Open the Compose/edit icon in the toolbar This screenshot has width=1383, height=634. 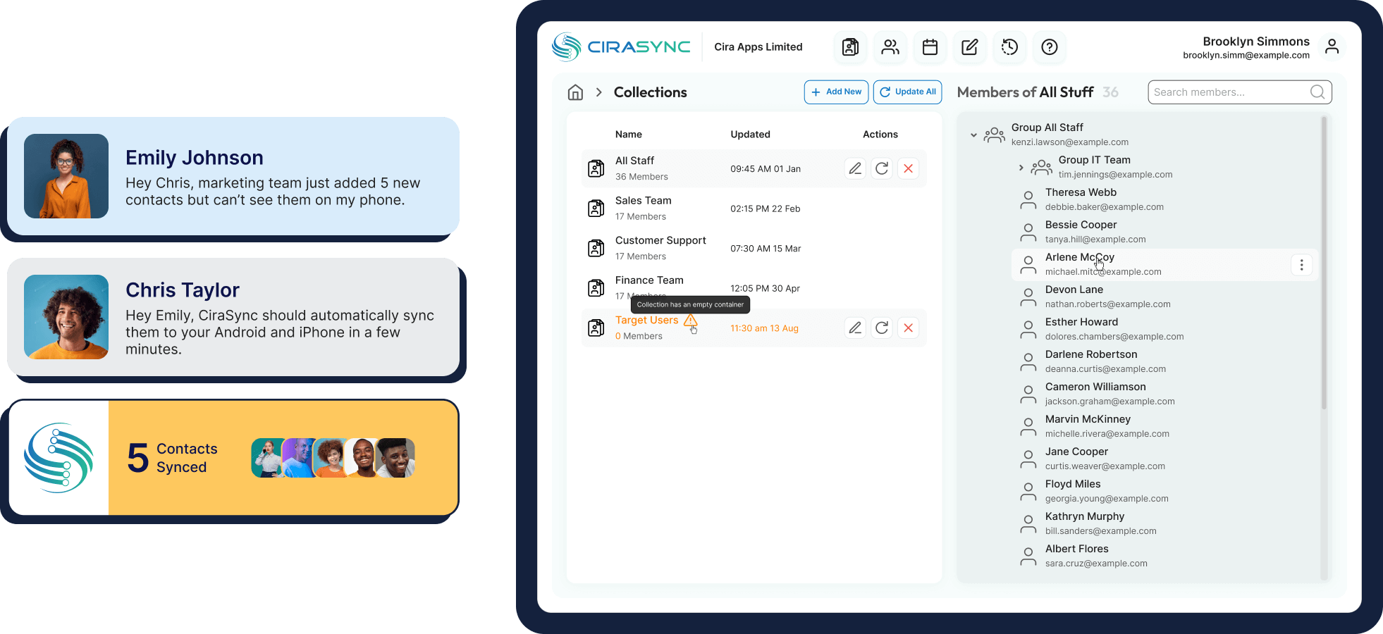969,47
